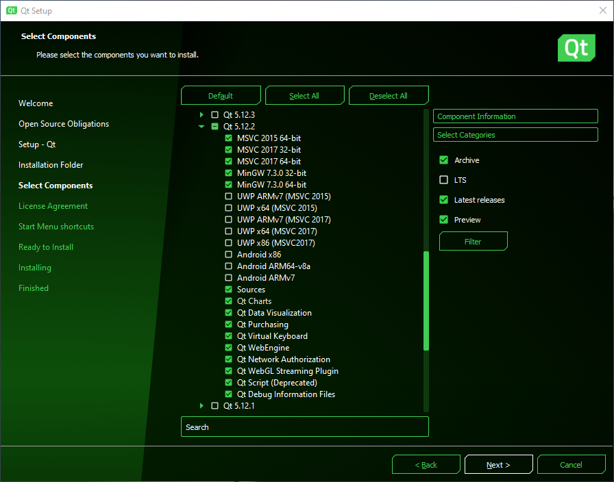Click the License Agreement step
The height and width of the screenshot is (482, 614).
click(x=53, y=206)
